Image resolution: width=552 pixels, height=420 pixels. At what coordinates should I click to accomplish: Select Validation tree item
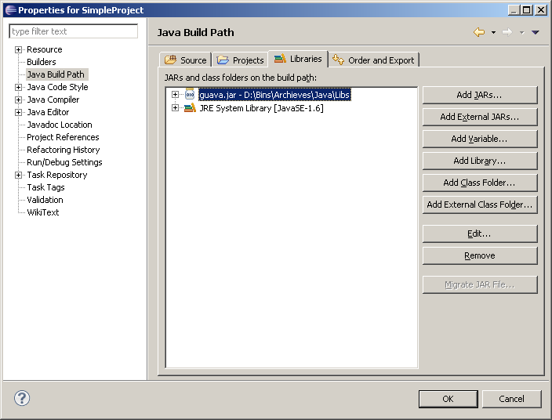point(45,200)
